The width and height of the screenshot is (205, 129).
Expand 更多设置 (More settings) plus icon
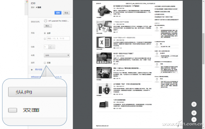32,69
